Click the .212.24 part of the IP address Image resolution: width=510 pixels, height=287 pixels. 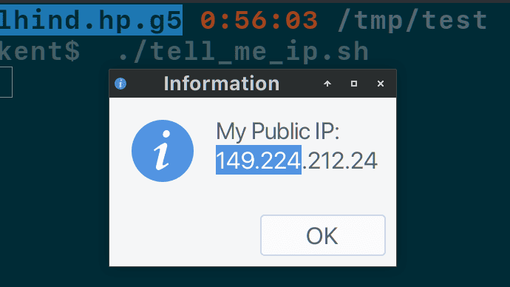click(x=339, y=161)
